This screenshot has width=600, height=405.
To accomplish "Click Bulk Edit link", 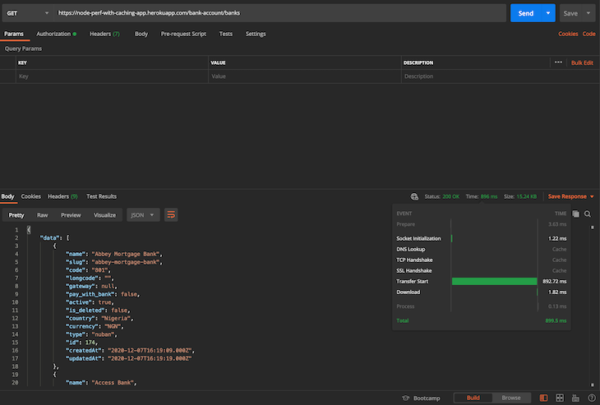I will click(x=582, y=62).
